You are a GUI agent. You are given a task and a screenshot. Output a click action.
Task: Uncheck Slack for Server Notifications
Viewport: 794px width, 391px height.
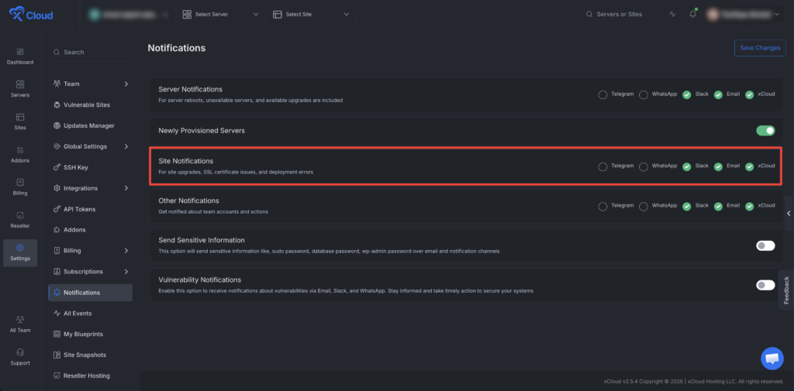click(x=687, y=94)
